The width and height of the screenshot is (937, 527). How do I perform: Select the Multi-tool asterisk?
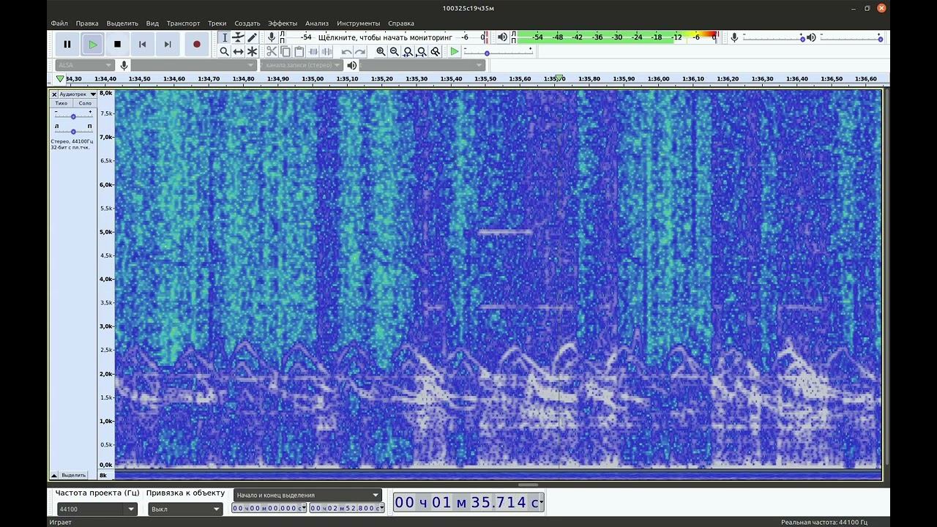pyautogui.click(x=253, y=51)
